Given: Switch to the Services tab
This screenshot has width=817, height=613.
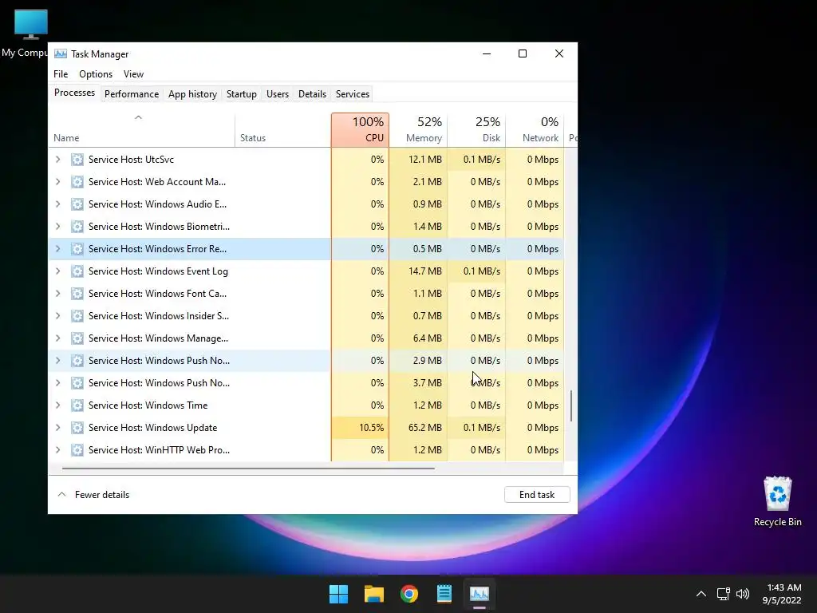Looking at the screenshot, I should coord(352,94).
